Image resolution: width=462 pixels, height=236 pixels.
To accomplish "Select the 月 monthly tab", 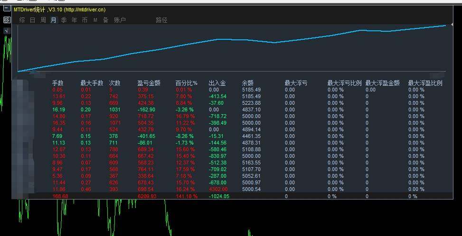I will coord(53,20).
